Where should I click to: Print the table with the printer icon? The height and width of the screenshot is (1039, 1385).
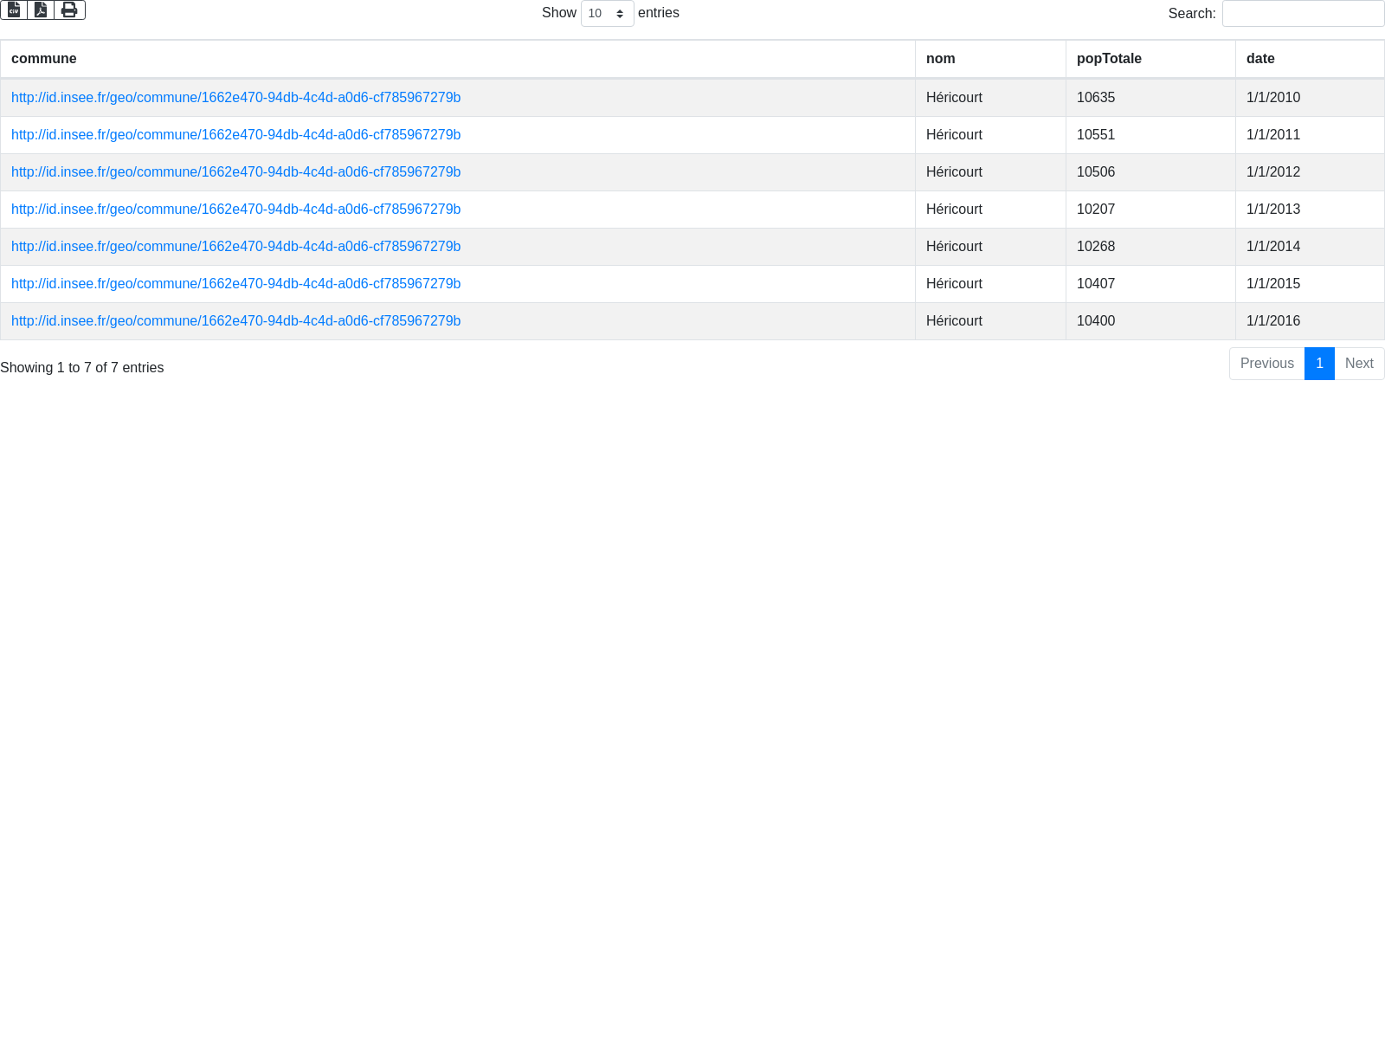point(69,10)
